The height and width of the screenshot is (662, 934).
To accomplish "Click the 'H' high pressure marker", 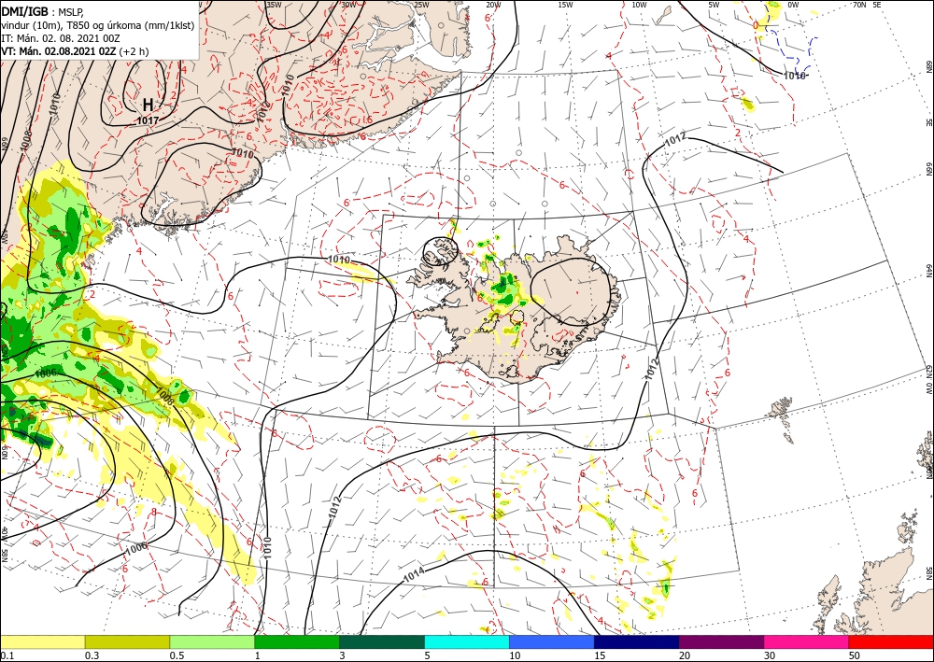I will point(148,105).
